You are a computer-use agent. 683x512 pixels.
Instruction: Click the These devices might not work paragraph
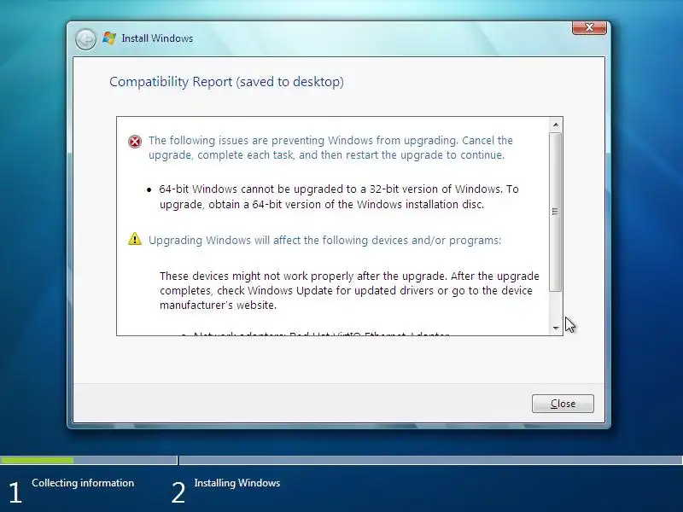pos(349,290)
